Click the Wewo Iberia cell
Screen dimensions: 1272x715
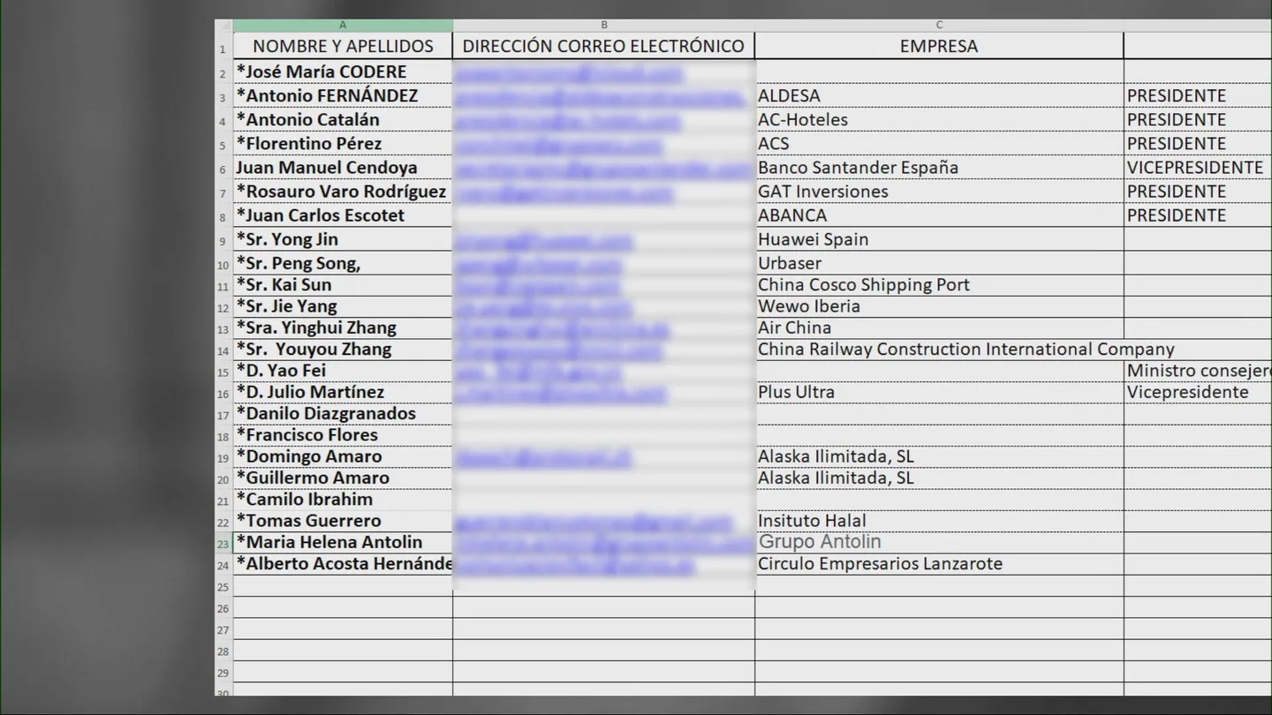point(939,305)
